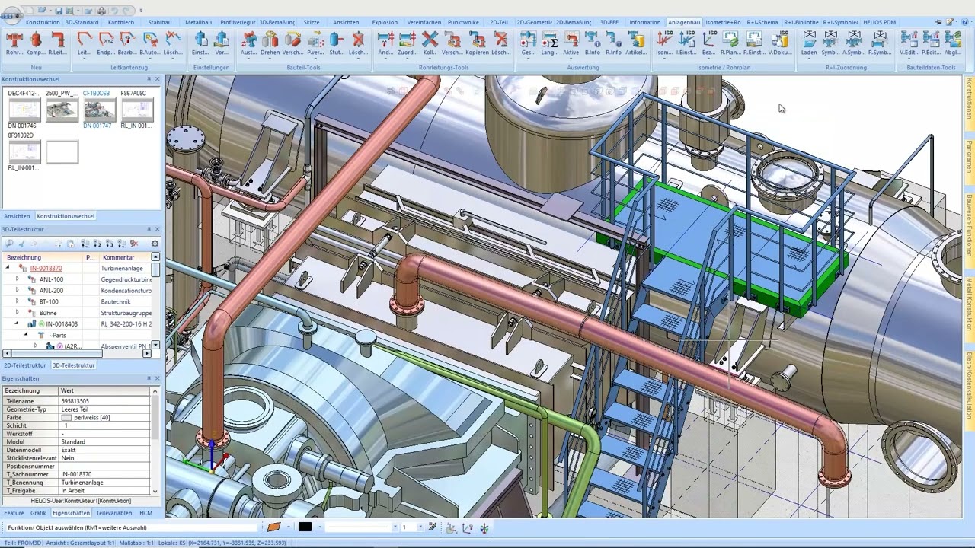Open the Isometrie+Ro ribbon tab
Image resolution: width=975 pixels, height=548 pixels.
point(723,22)
